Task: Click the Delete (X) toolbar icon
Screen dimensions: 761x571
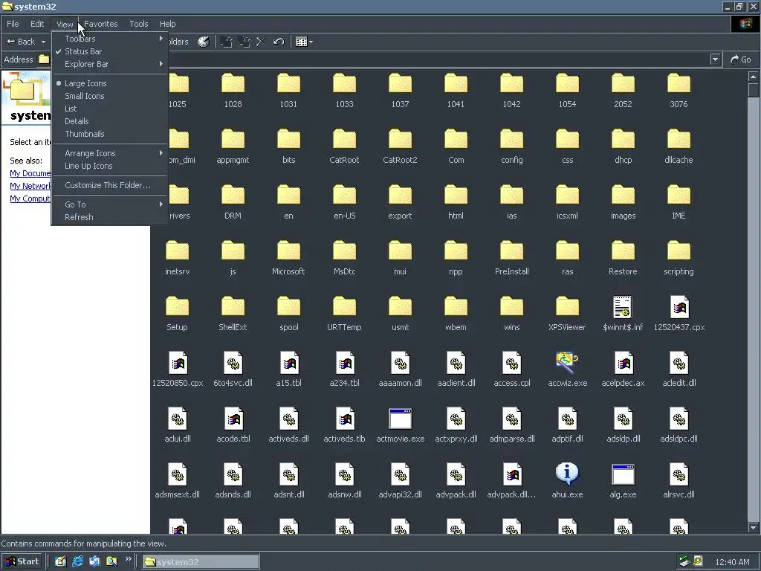Action: tap(261, 42)
